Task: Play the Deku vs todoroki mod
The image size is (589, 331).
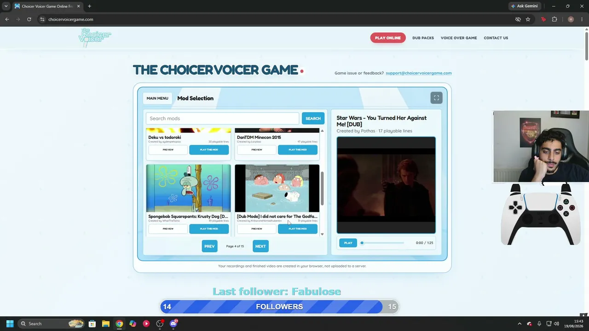Action: point(209,149)
